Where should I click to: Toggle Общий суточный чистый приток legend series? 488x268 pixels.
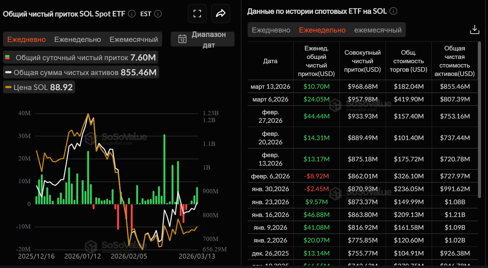(81, 57)
